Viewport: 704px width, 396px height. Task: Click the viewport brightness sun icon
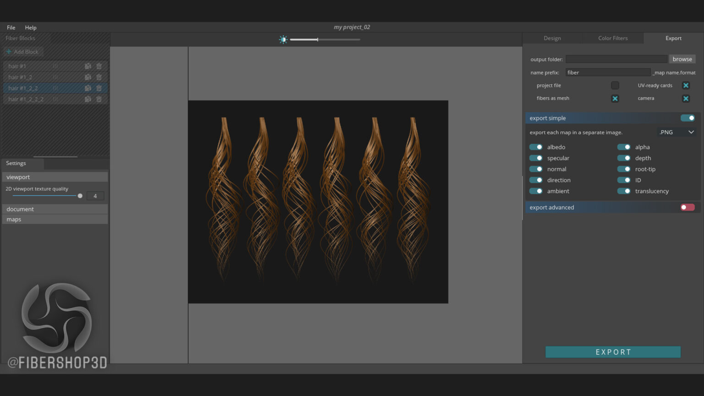(x=283, y=39)
